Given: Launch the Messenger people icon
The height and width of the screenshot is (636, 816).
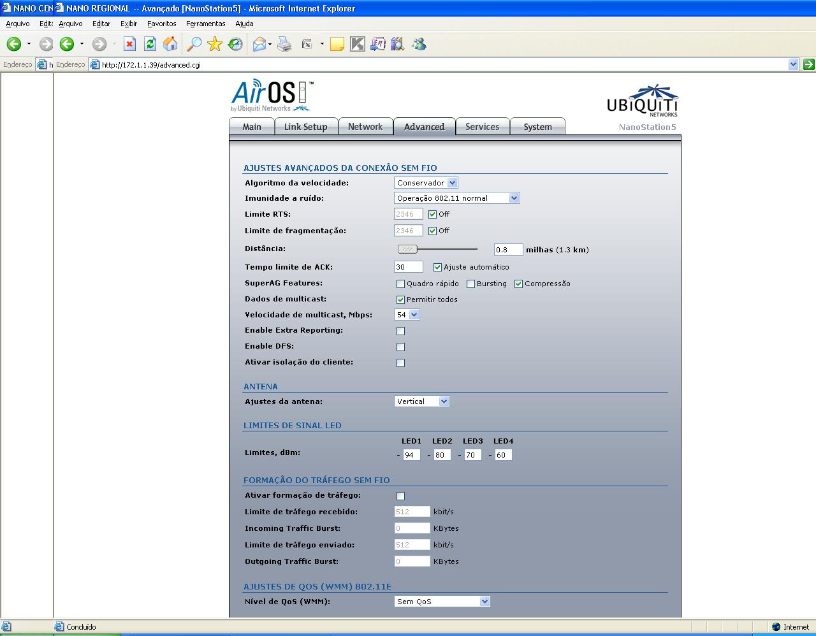Looking at the screenshot, I should coord(419,44).
